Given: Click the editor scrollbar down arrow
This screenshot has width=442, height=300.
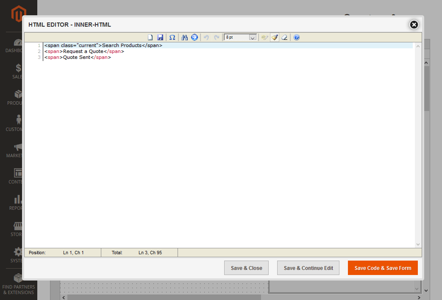Looking at the screenshot, I should point(418,244).
